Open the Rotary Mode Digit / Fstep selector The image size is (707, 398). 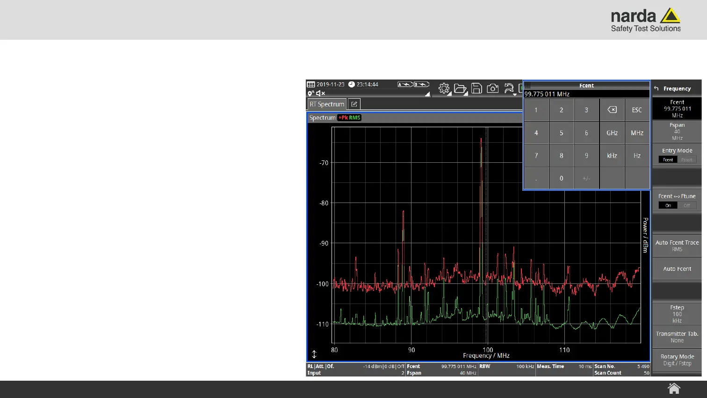click(677, 360)
